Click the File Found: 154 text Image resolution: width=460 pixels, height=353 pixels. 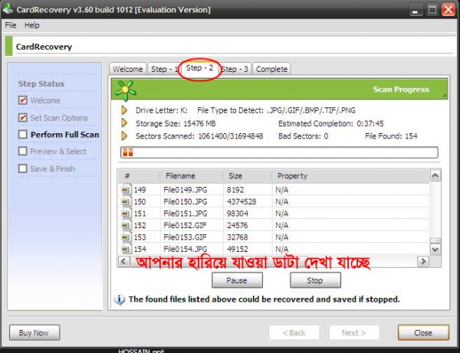click(x=391, y=136)
